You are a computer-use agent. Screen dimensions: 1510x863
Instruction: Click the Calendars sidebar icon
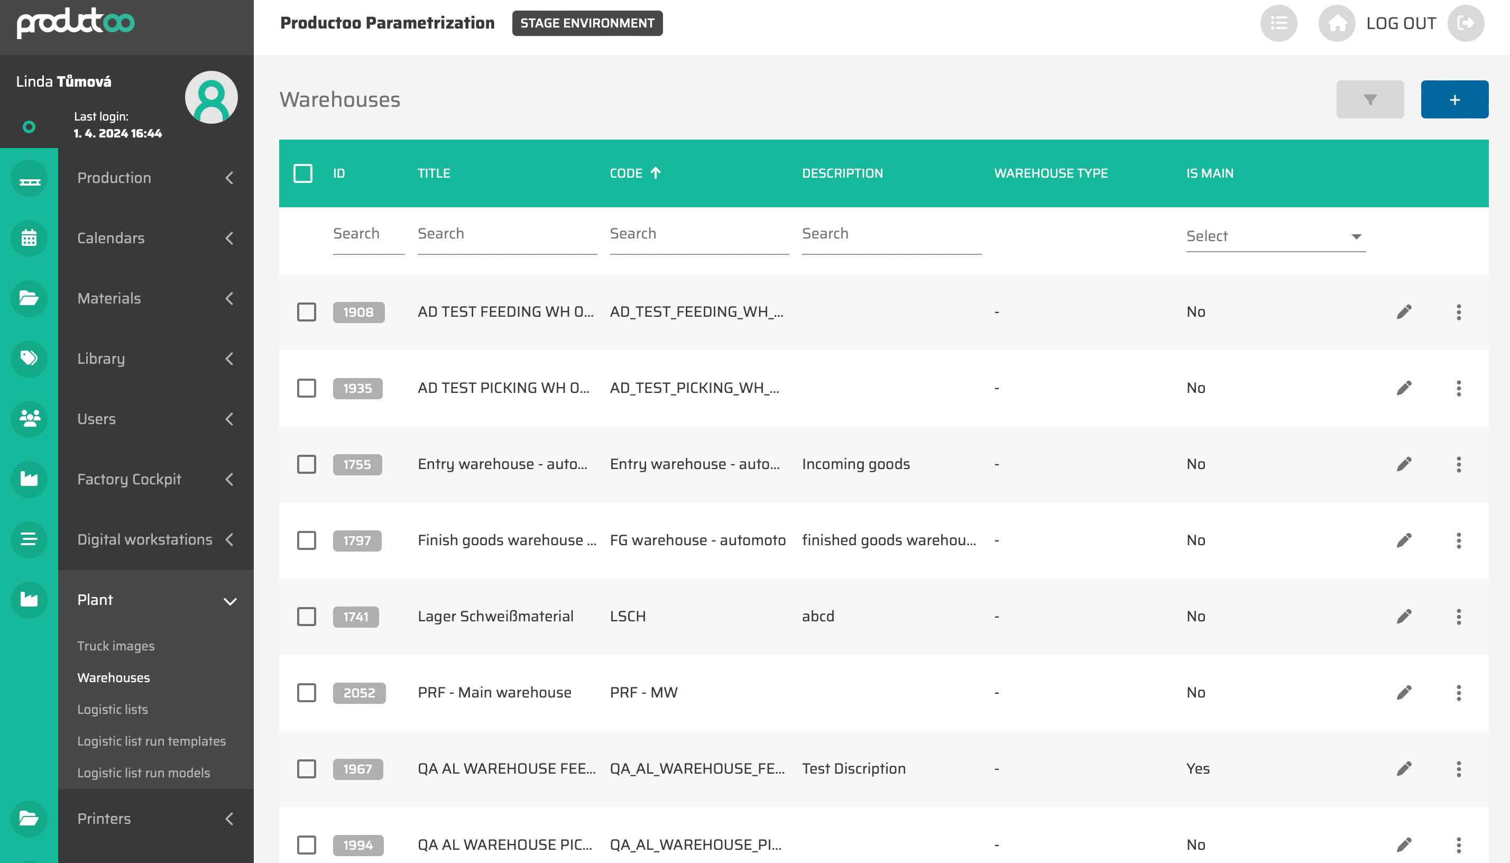coord(29,238)
